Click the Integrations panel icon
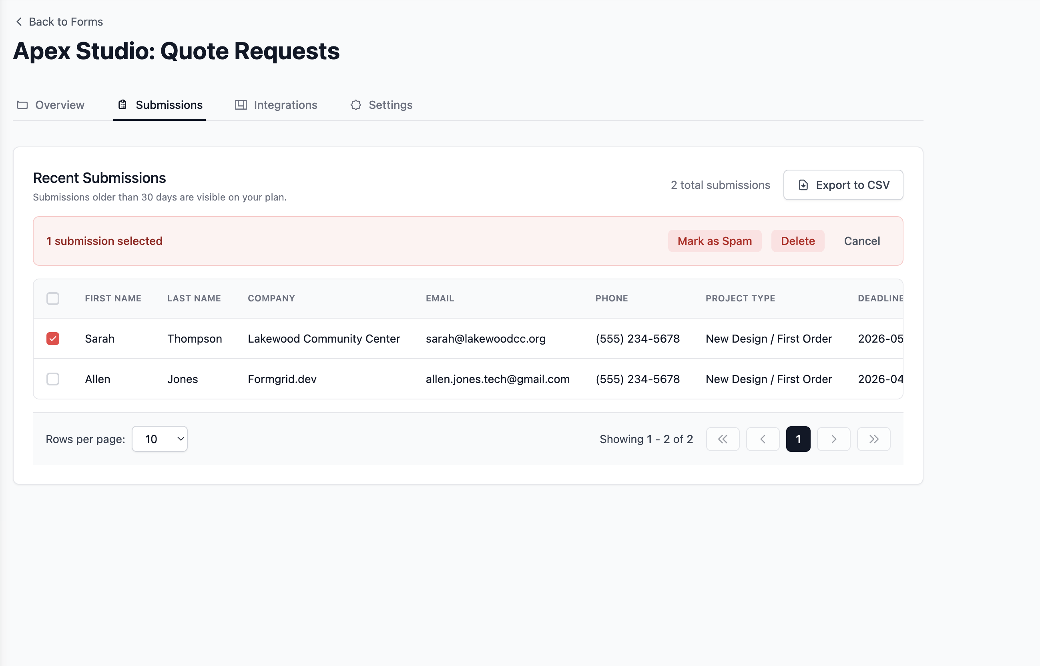The height and width of the screenshot is (666, 1040). (x=241, y=105)
